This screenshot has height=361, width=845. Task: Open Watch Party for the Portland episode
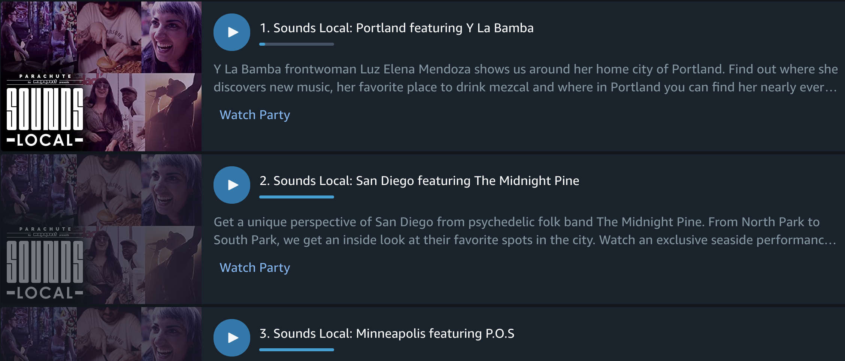255,115
